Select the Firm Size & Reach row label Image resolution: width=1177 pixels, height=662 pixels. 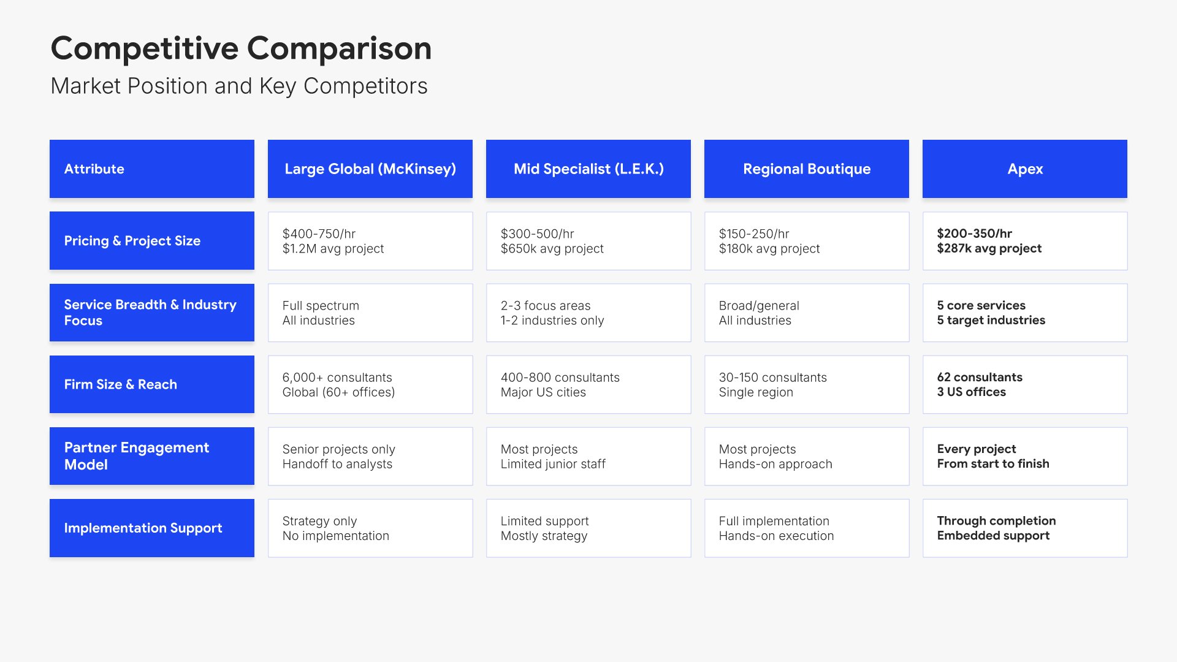(x=151, y=384)
